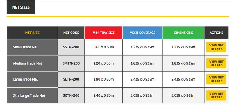Click mesh coverage 1.835 x 0.935m
Viewport: 236px width, 109px height.
(142, 63)
